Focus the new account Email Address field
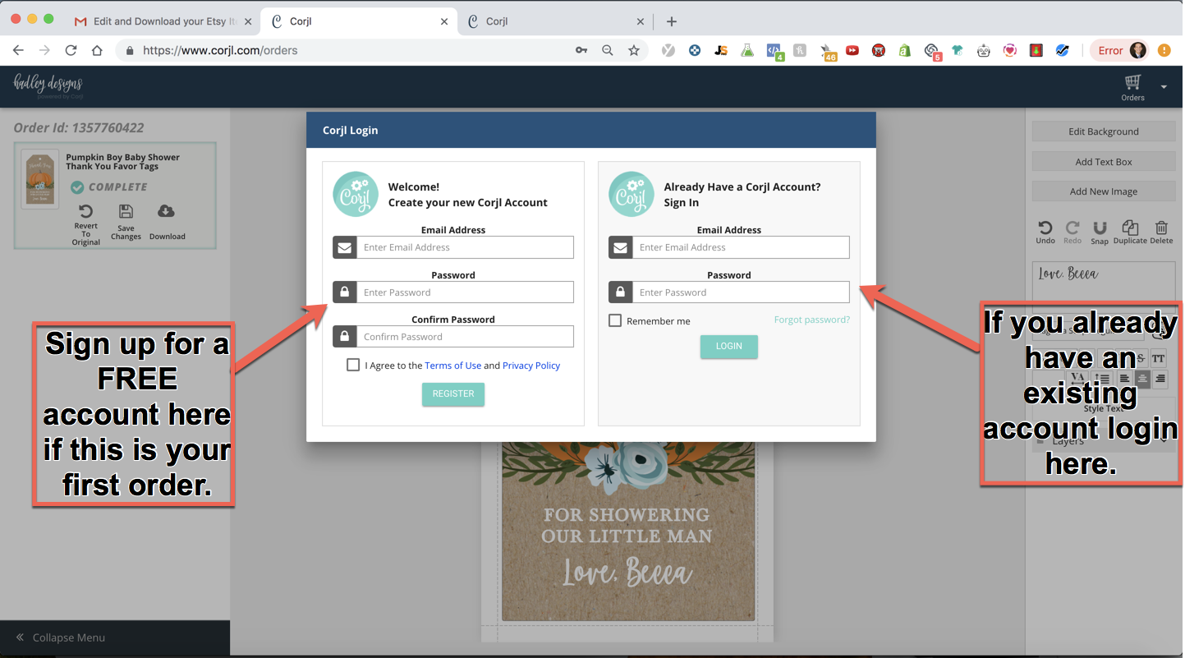1185x658 pixels. [x=465, y=247]
